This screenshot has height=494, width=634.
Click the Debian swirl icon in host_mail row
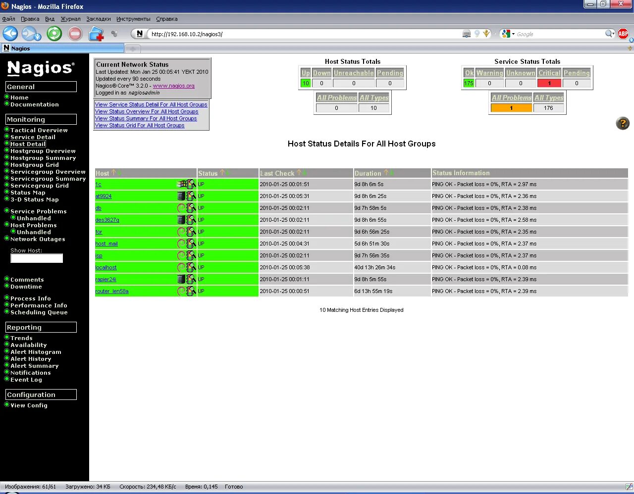coord(181,244)
